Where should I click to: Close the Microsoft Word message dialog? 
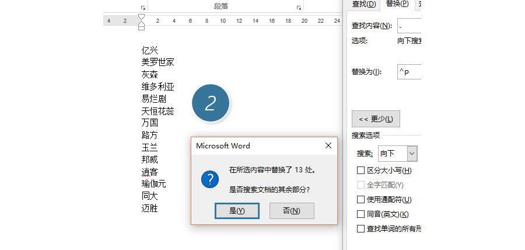328,145
